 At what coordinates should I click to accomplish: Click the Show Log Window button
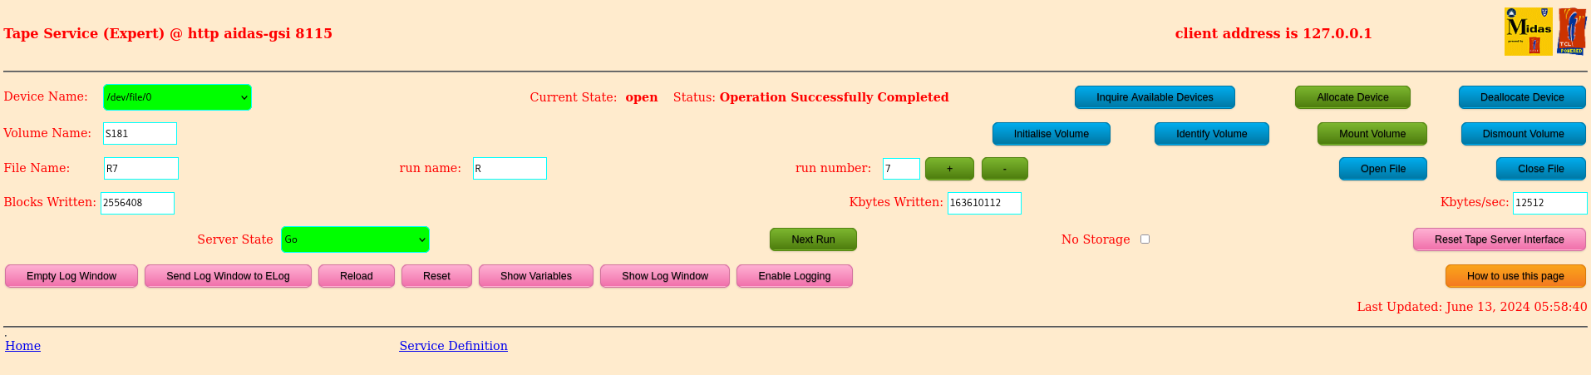click(x=665, y=276)
